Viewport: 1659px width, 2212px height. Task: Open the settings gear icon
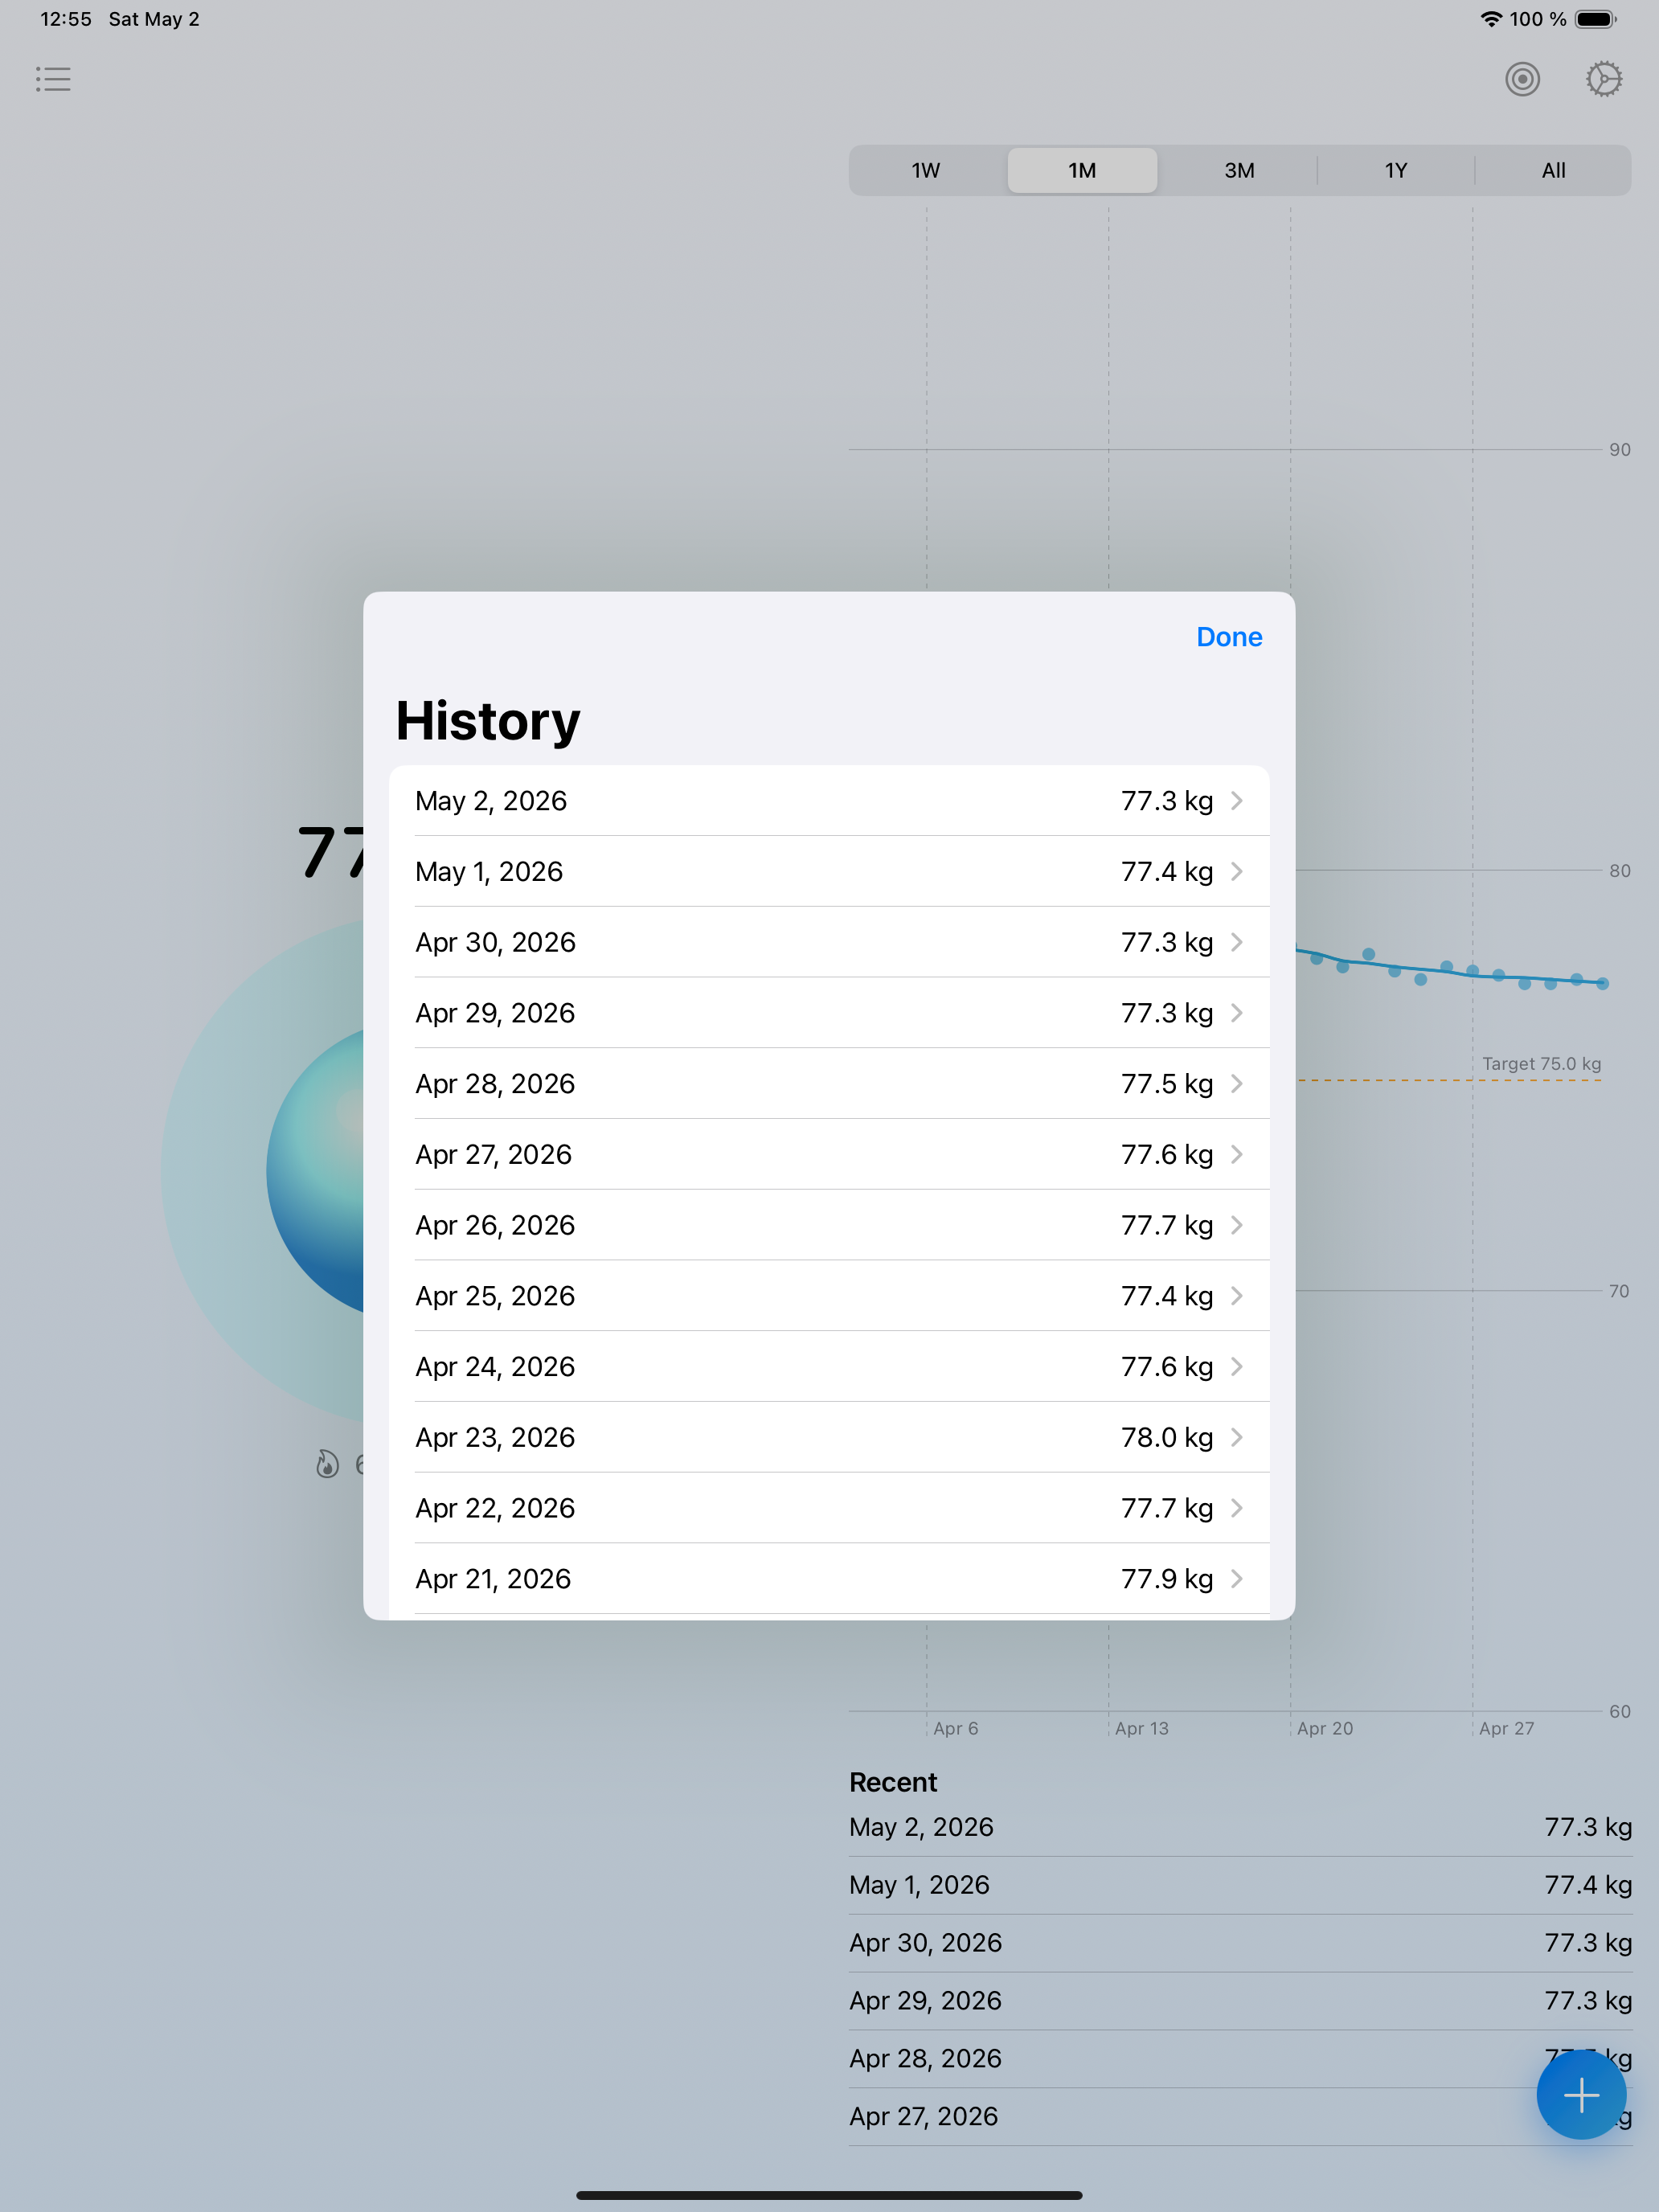[1603, 79]
